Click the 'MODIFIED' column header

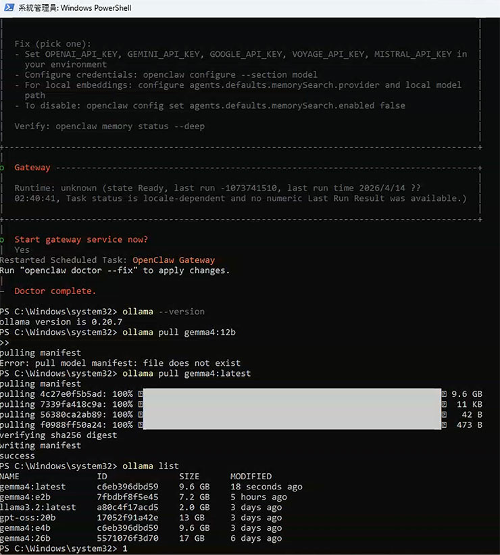coord(251,477)
